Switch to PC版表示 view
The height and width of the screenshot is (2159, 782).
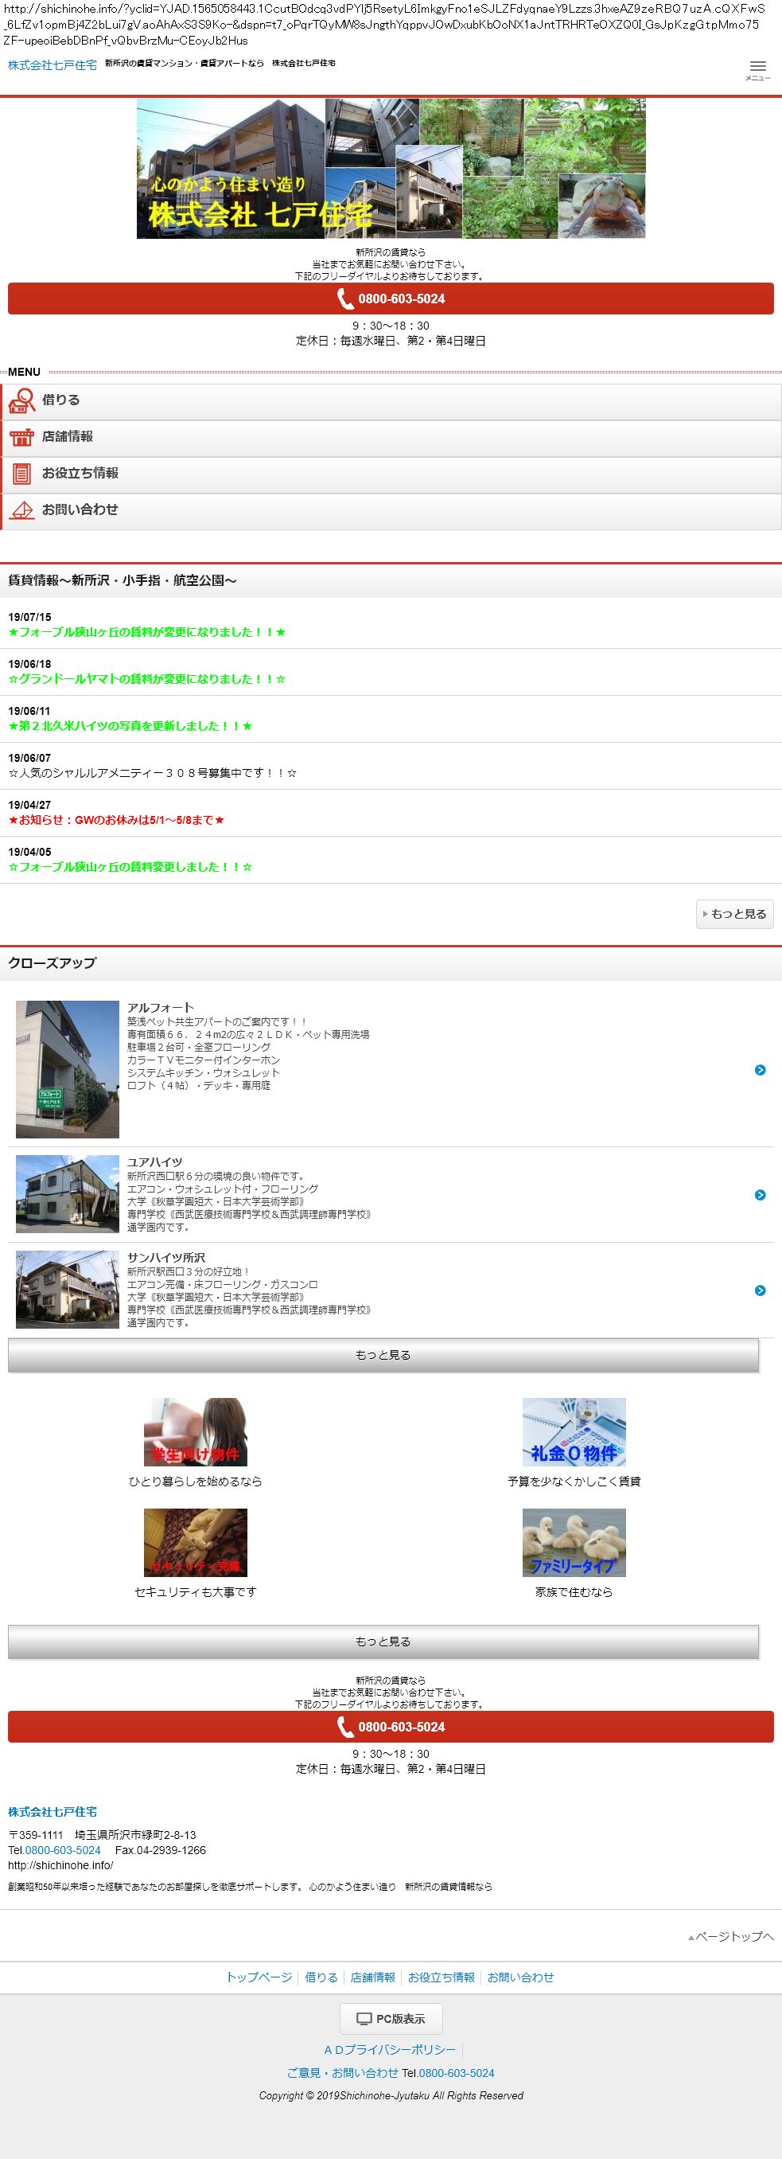click(x=391, y=2019)
